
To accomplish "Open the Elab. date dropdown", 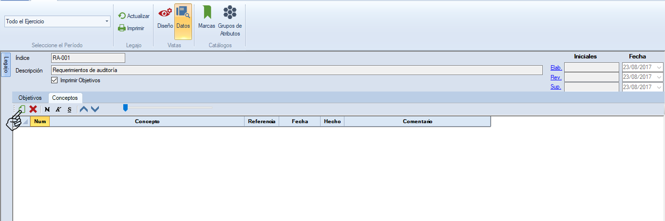I will click(x=660, y=68).
